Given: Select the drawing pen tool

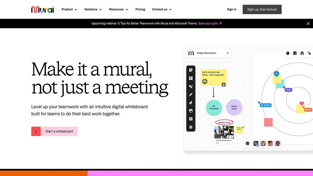Looking at the screenshot, I should [x=191, y=94].
